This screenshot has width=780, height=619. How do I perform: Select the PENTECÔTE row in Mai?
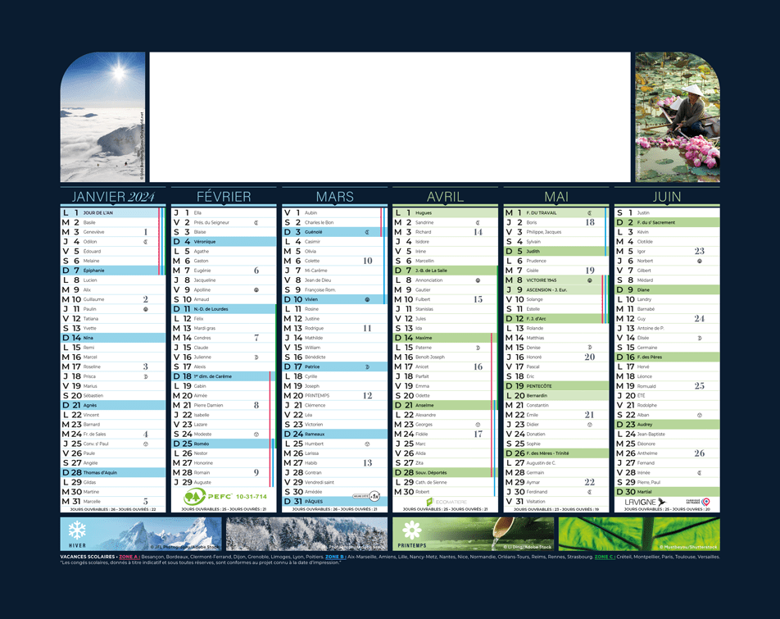click(x=553, y=385)
